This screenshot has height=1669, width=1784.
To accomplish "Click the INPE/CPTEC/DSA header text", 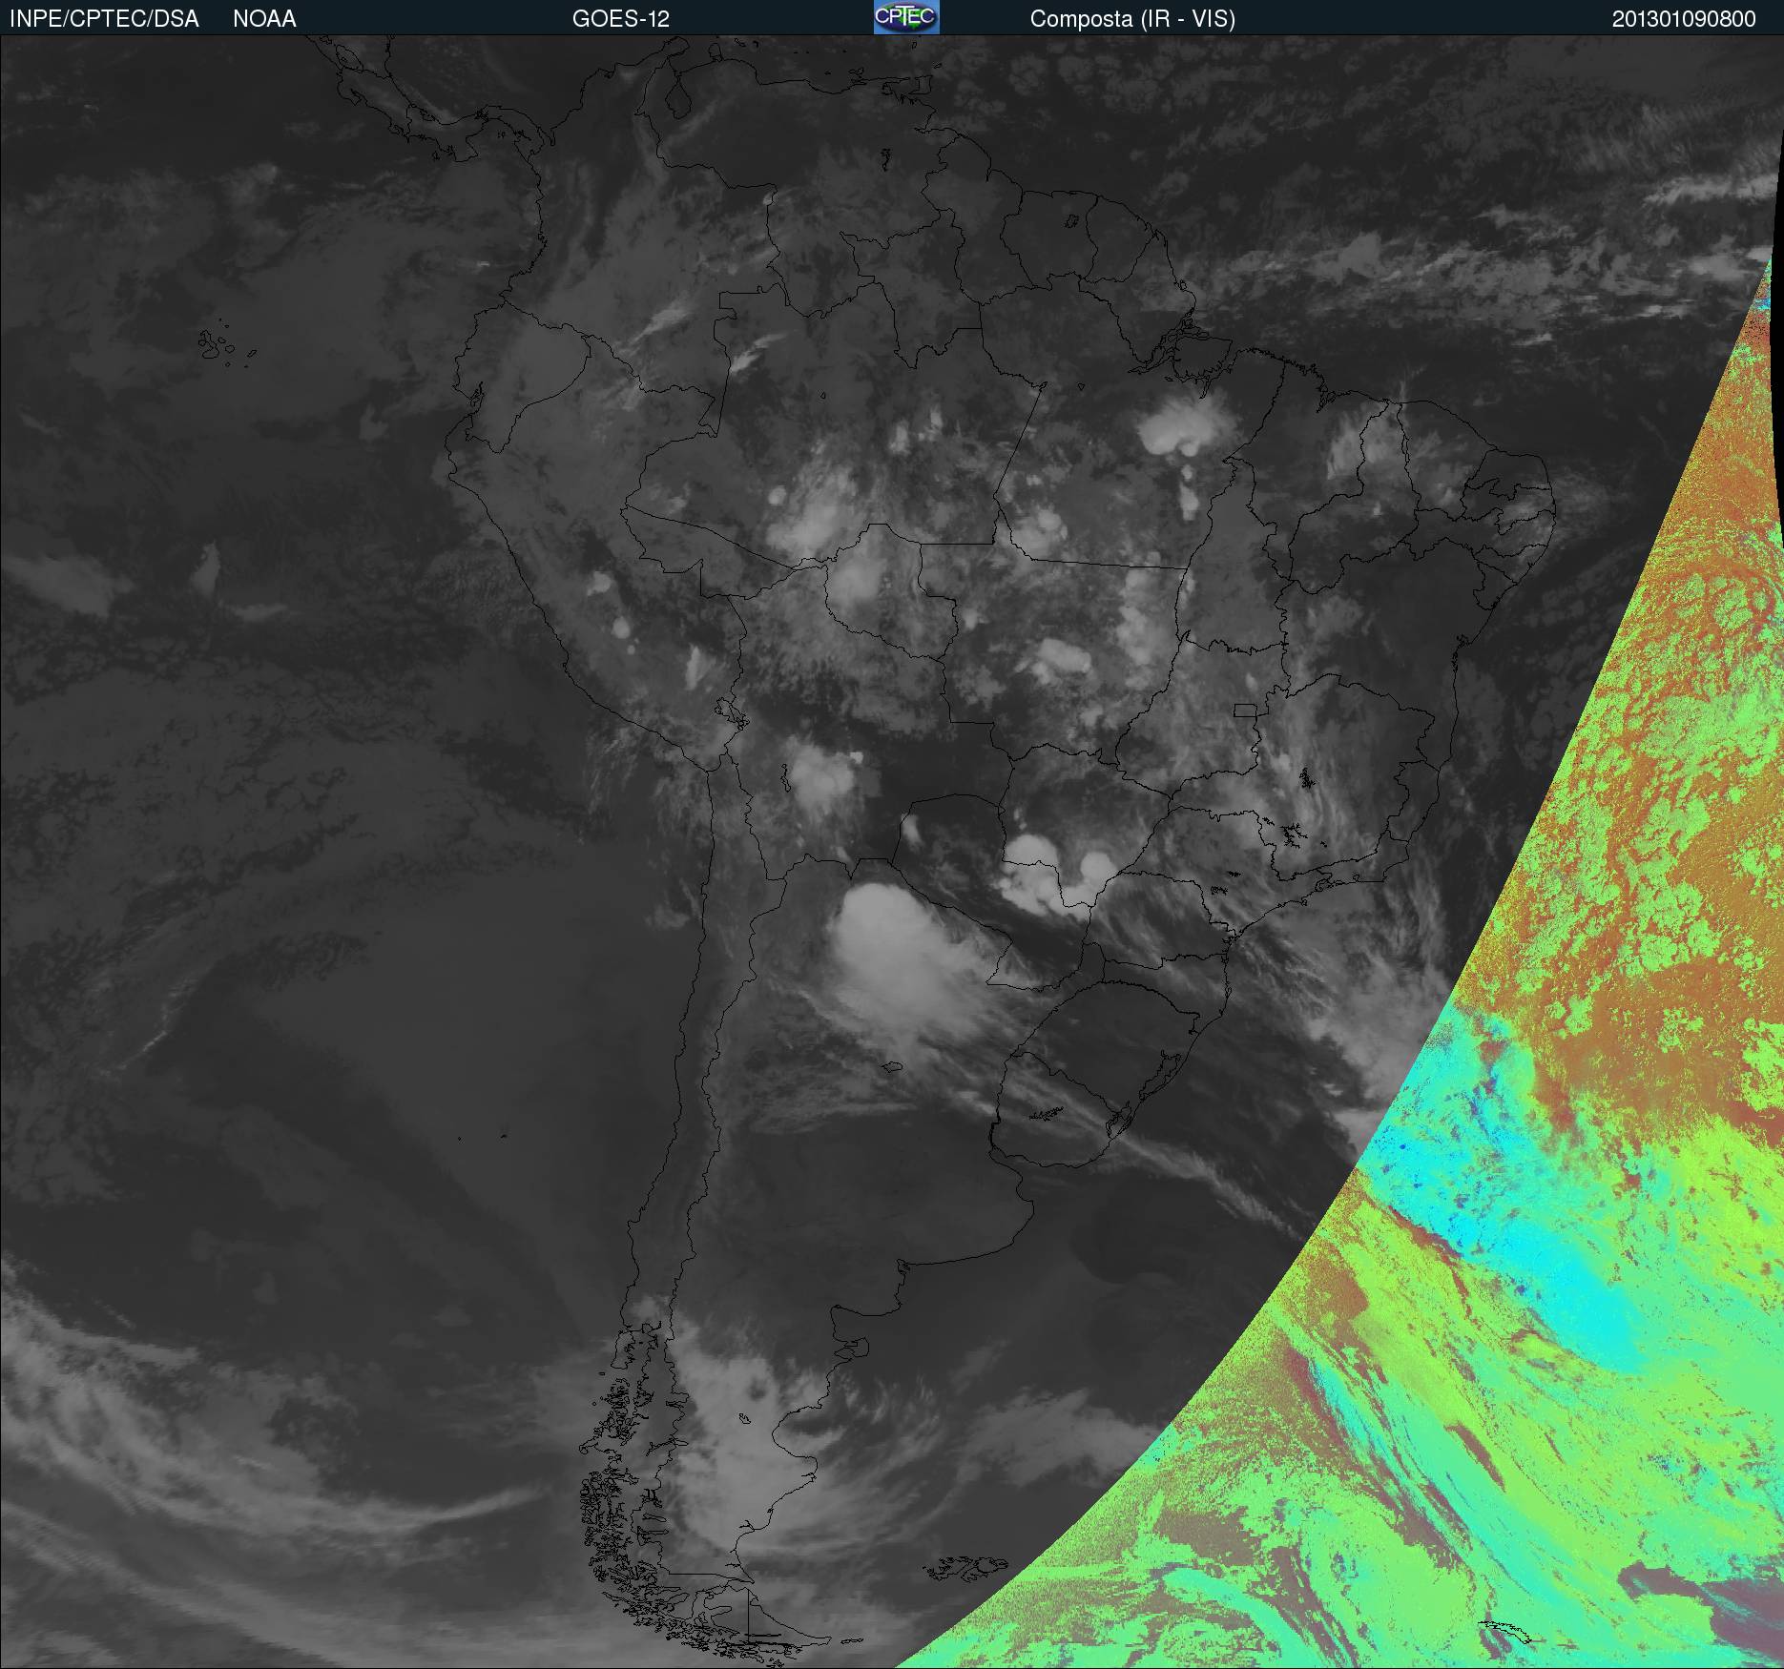I will (x=104, y=19).
